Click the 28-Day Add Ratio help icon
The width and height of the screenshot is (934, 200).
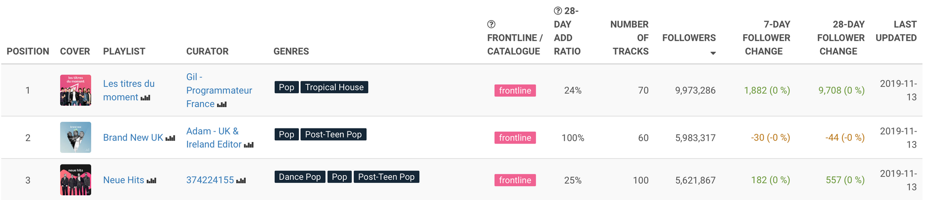558,11
